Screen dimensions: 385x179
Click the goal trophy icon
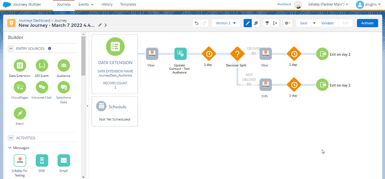tap(267, 23)
